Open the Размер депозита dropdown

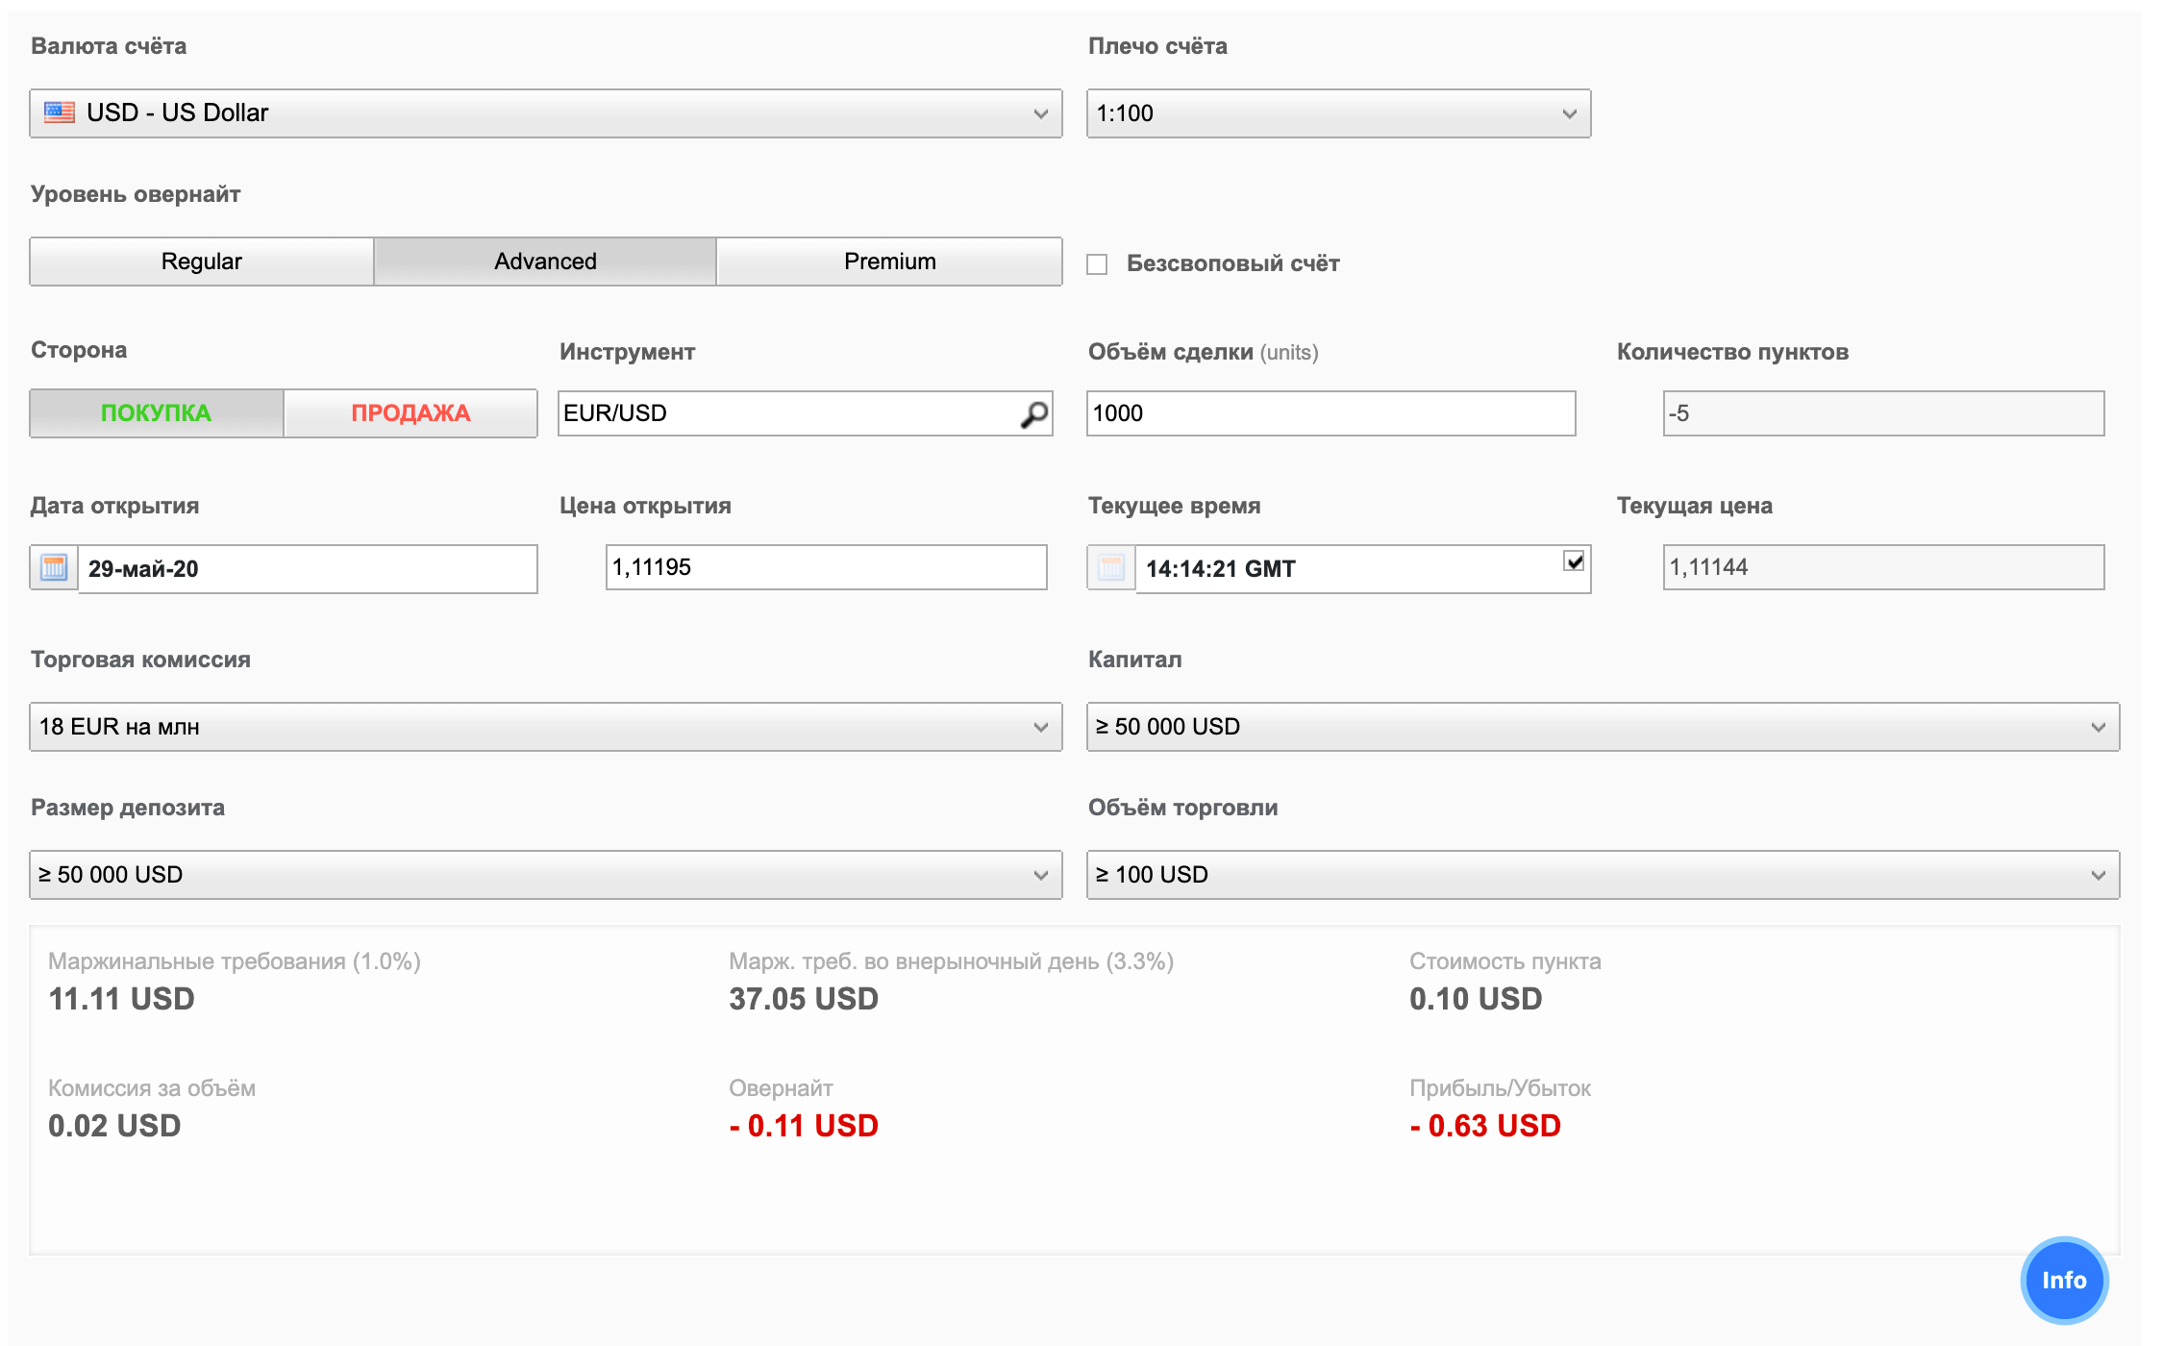pyautogui.click(x=545, y=875)
